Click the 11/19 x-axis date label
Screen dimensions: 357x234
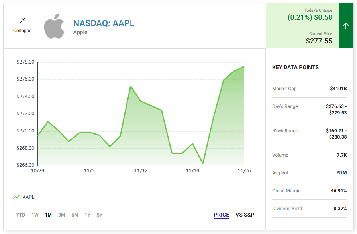coord(192,171)
